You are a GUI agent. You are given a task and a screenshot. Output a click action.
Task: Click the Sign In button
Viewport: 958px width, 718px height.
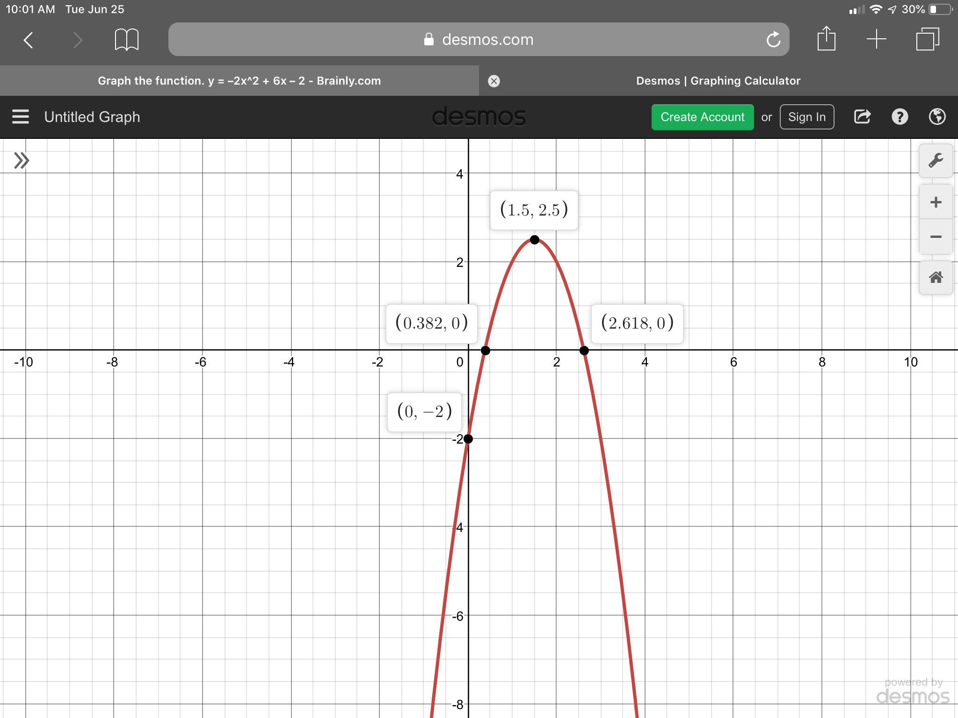[806, 117]
